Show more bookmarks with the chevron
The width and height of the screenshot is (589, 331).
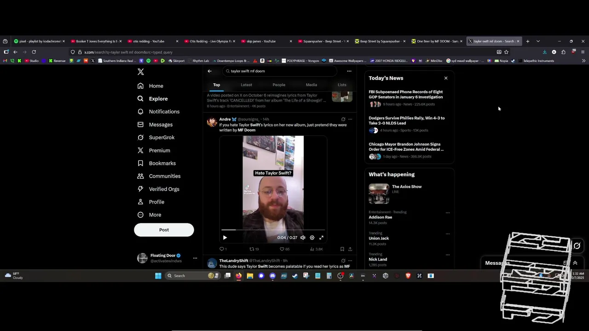tap(583, 61)
